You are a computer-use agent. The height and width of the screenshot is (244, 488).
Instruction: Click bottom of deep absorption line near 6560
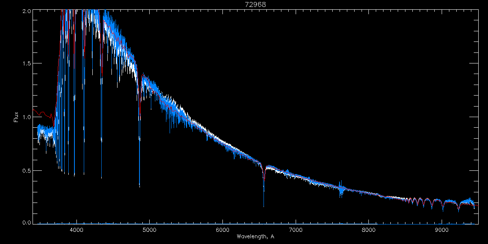pyautogui.click(x=264, y=205)
